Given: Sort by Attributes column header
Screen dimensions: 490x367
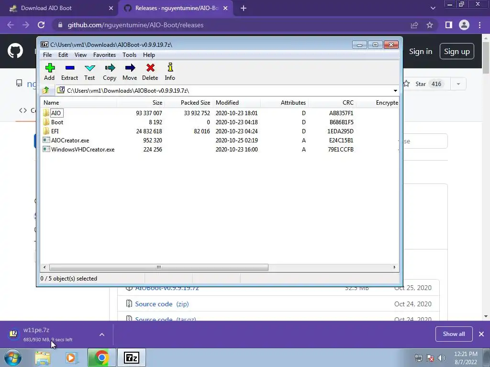Looking at the screenshot, I should pyautogui.click(x=284, y=103).
